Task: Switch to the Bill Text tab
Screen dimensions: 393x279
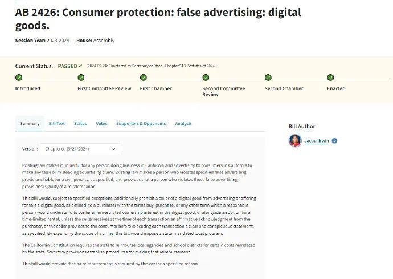Action: click(x=57, y=123)
